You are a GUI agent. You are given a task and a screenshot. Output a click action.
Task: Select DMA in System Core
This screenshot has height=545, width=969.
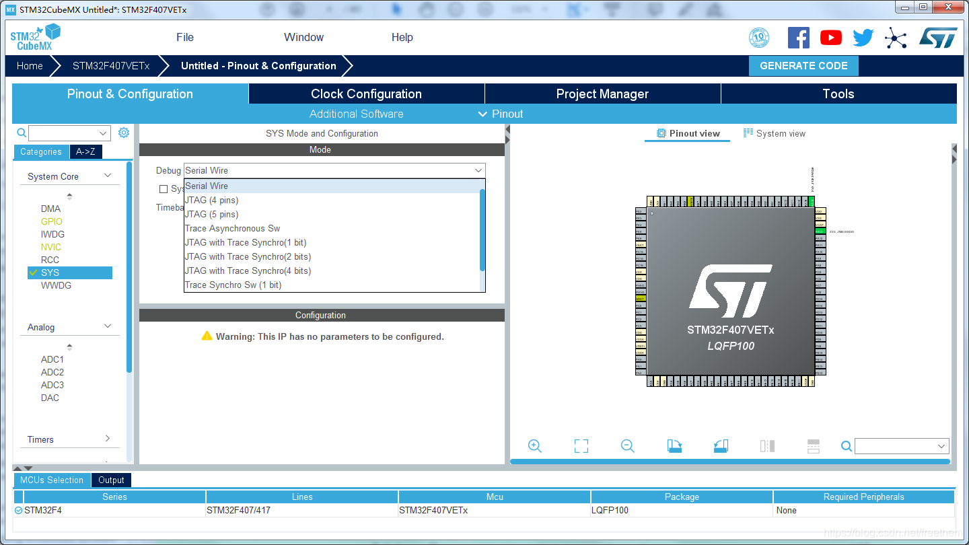coord(50,209)
